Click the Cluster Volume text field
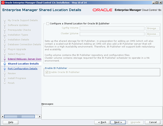Image resolution: width=163 pixels, height=126 pixels. click(x=112, y=34)
